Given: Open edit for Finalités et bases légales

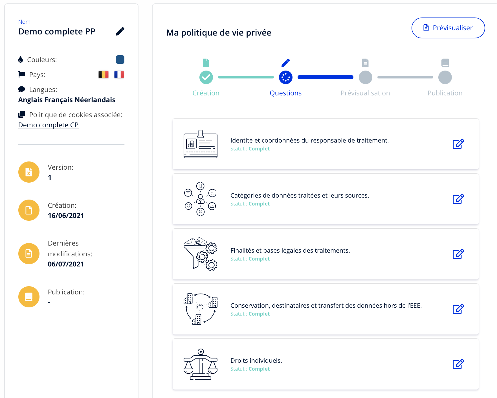Looking at the screenshot, I should (x=458, y=254).
